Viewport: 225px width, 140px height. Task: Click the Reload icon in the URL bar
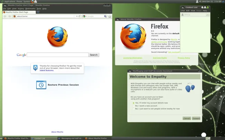[79, 16]
